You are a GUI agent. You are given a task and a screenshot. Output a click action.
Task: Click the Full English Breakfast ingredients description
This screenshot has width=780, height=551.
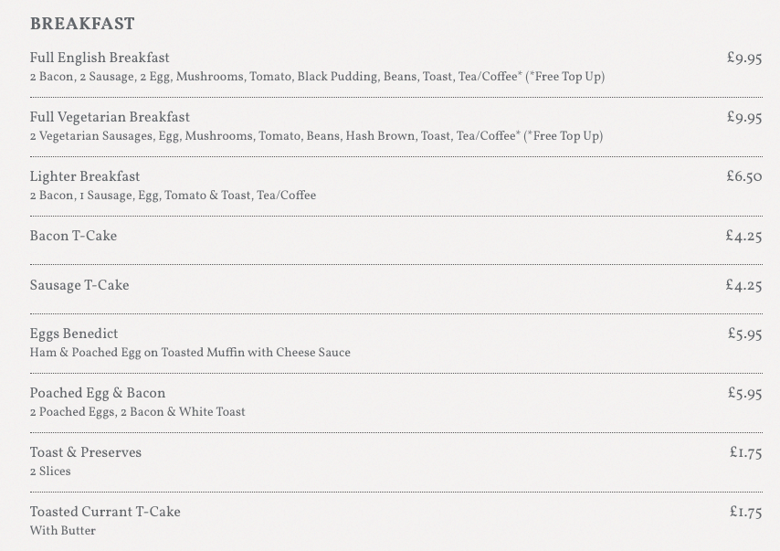pyautogui.click(x=317, y=77)
